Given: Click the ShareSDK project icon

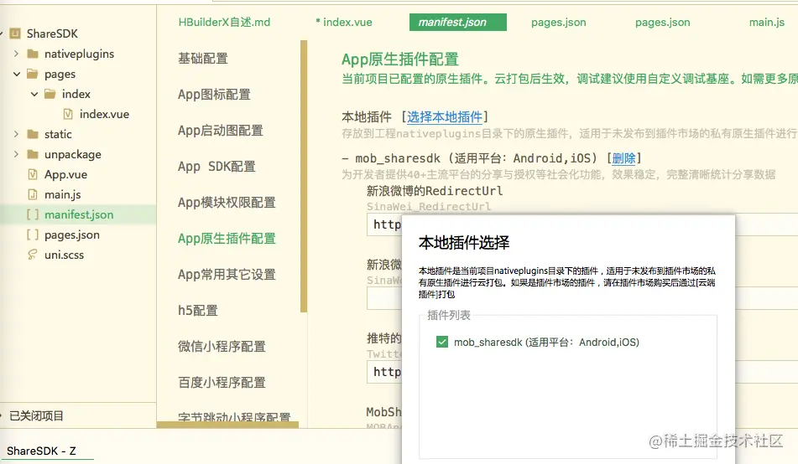Looking at the screenshot, I should click(x=16, y=34).
